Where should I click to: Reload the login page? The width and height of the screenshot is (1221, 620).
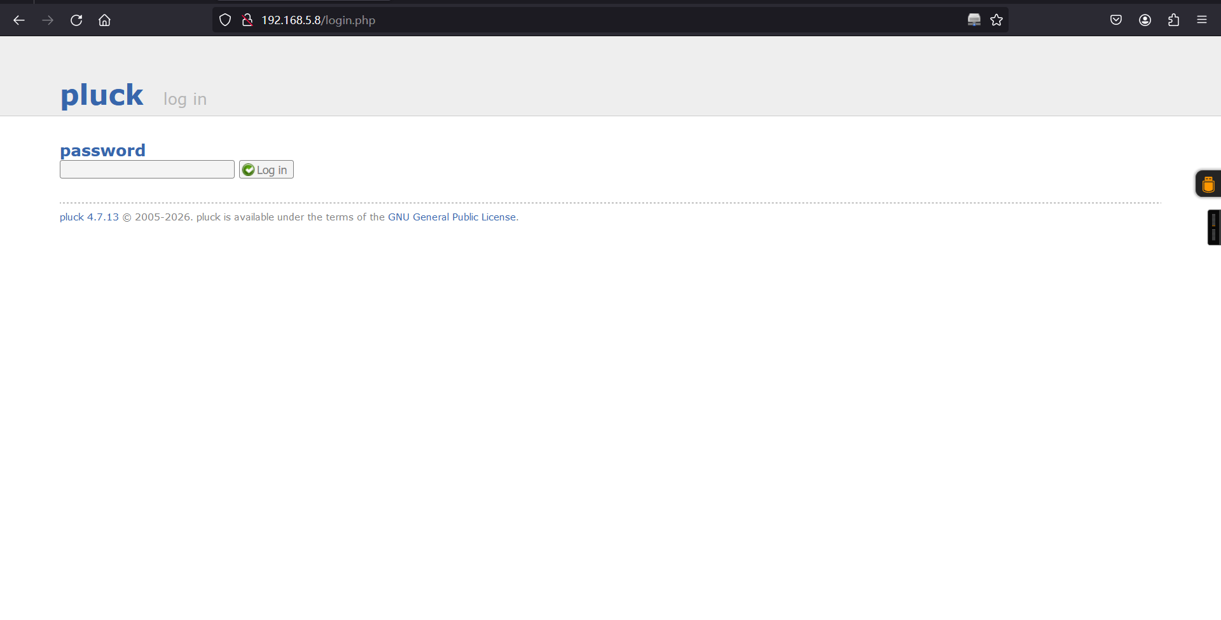(76, 20)
